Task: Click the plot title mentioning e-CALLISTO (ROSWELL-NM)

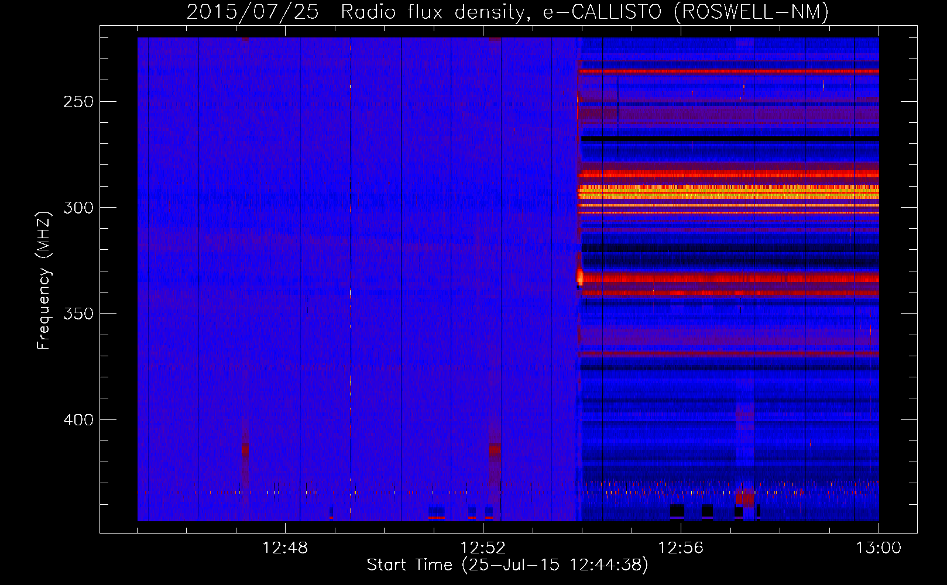Action: tap(507, 12)
